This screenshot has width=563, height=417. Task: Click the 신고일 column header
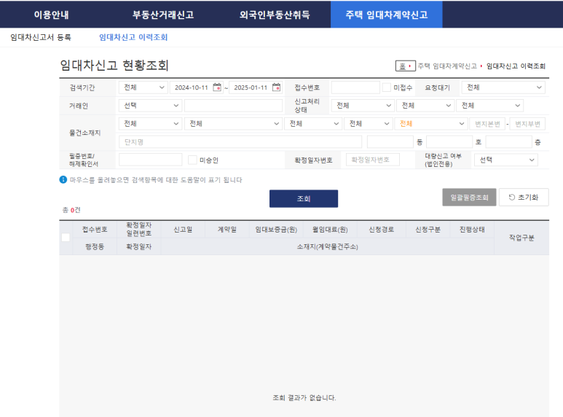point(183,230)
